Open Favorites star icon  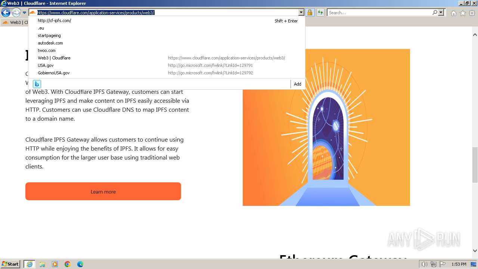[x=463, y=13]
